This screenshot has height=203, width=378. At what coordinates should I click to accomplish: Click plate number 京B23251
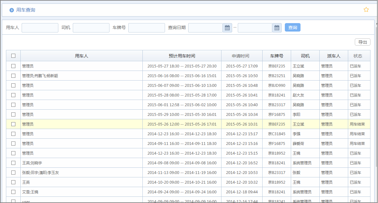(x=277, y=76)
